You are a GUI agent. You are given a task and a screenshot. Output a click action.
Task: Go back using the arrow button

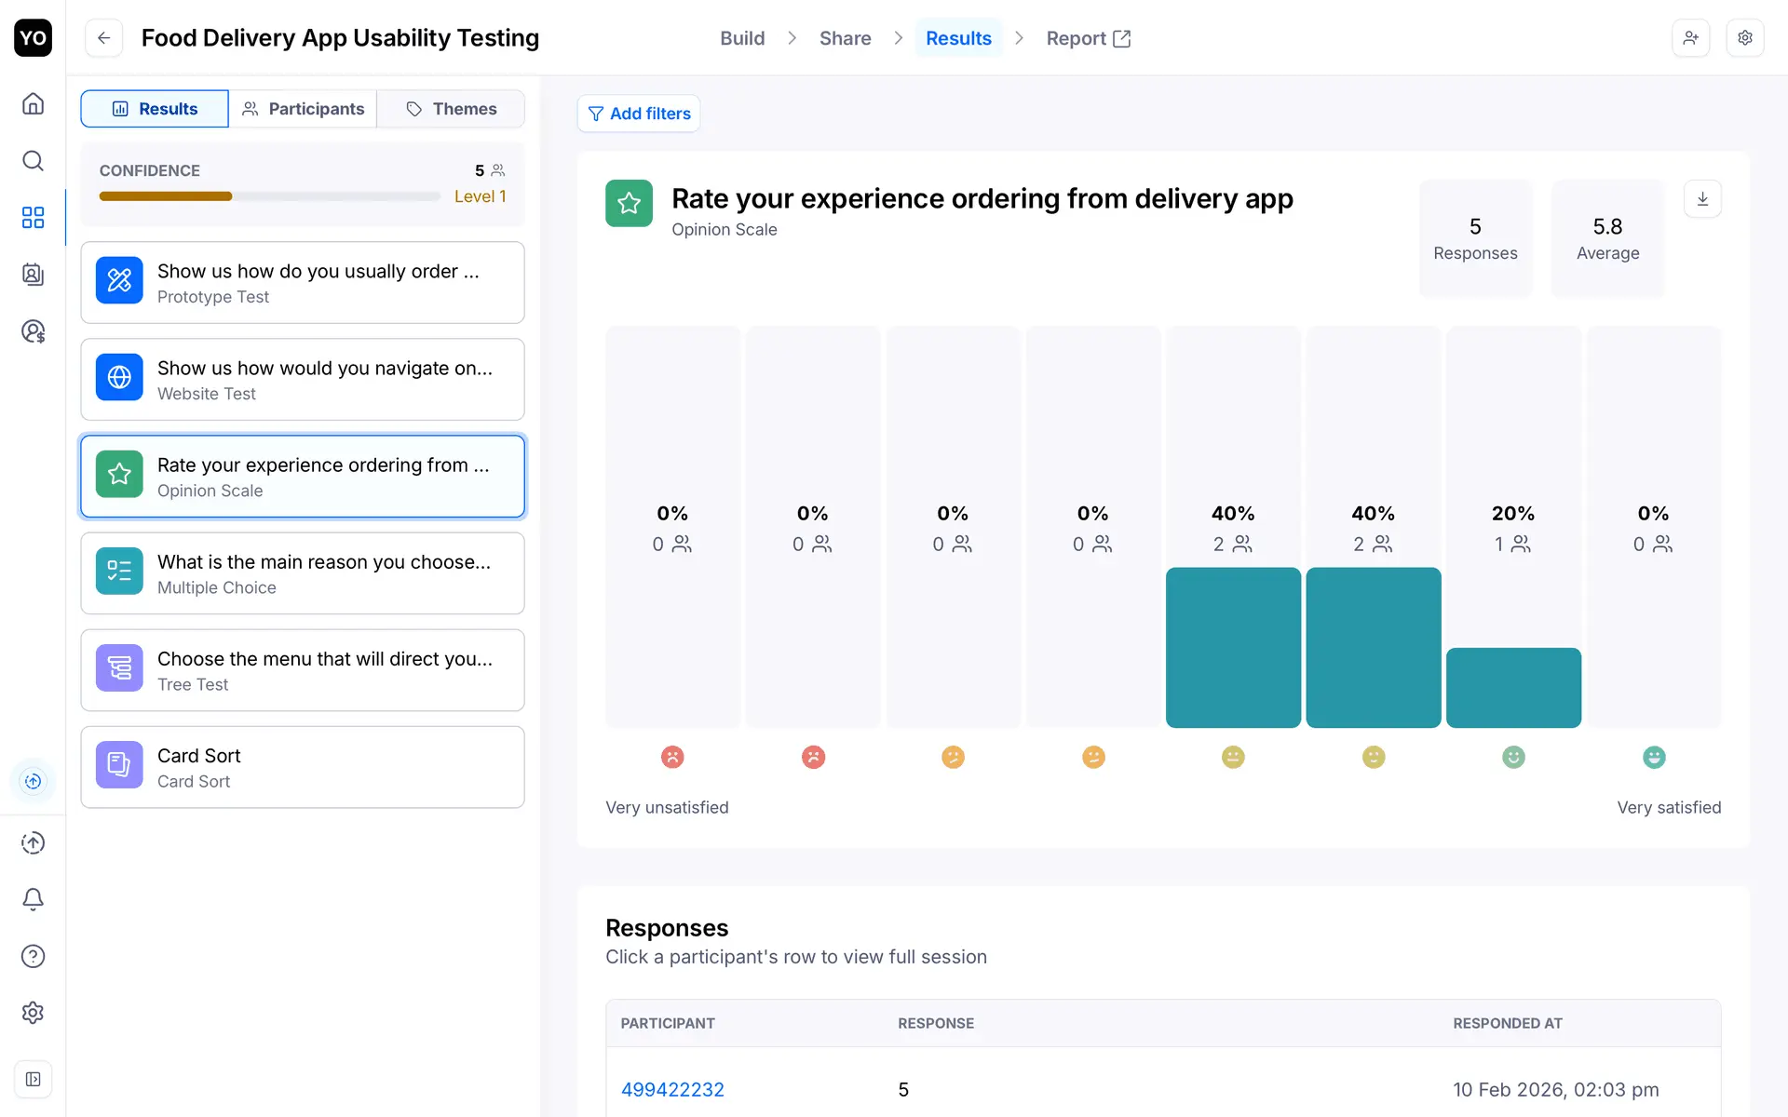point(104,38)
